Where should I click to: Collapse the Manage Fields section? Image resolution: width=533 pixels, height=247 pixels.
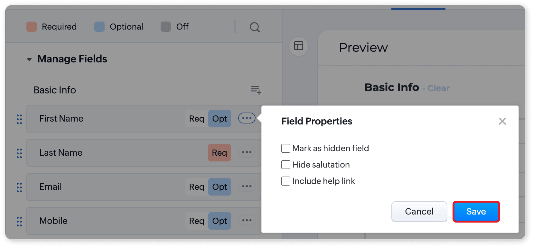click(x=29, y=59)
